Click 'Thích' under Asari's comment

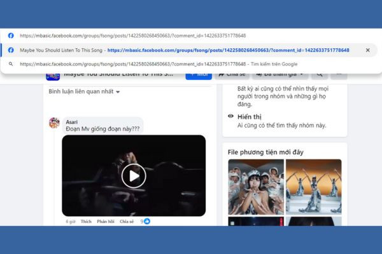[x=86, y=222]
